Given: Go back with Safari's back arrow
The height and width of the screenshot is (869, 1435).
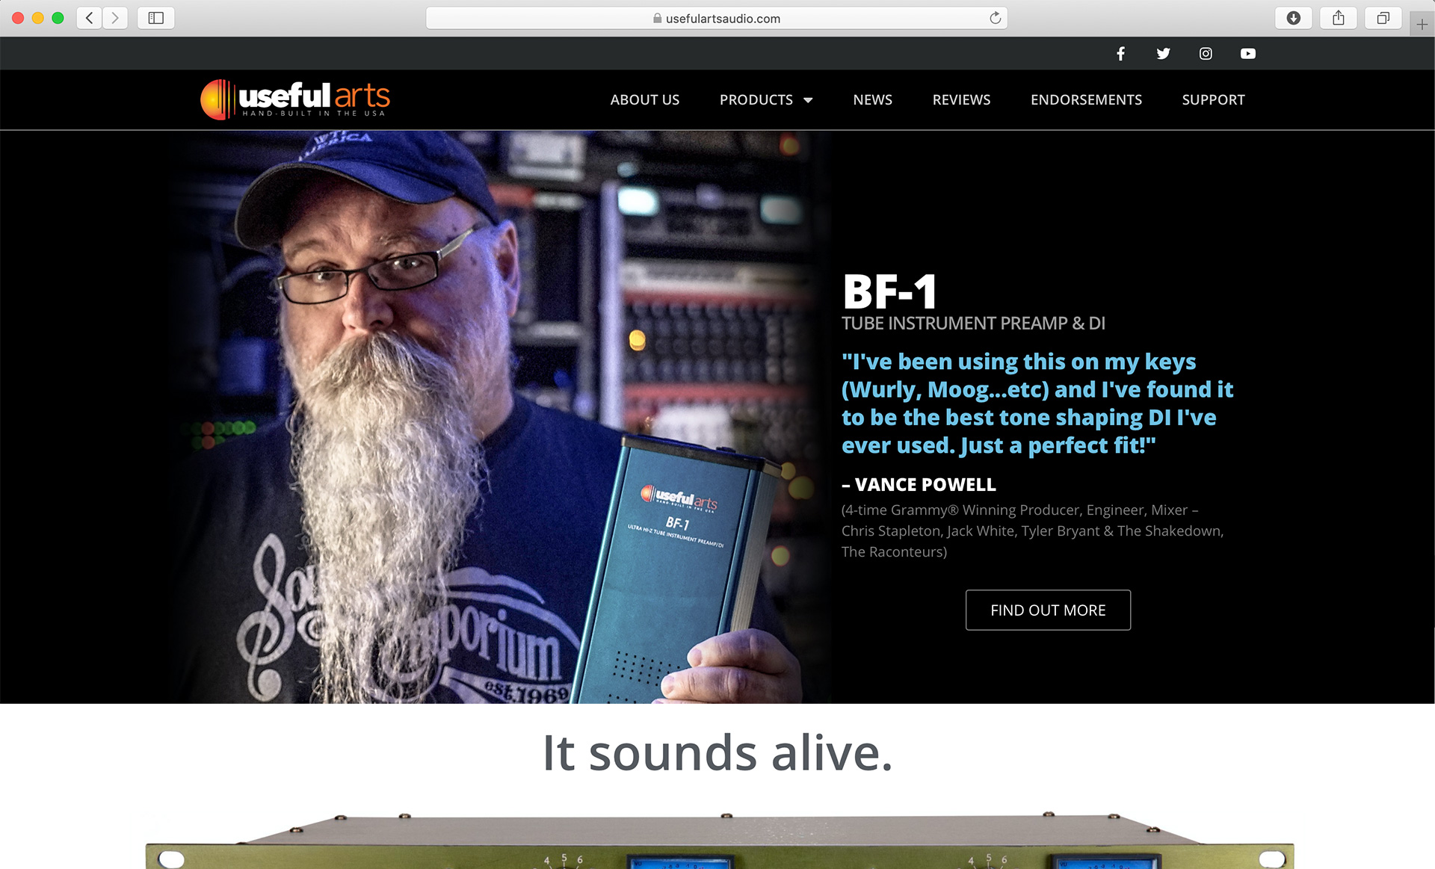Looking at the screenshot, I should click(x=90, y=18).
